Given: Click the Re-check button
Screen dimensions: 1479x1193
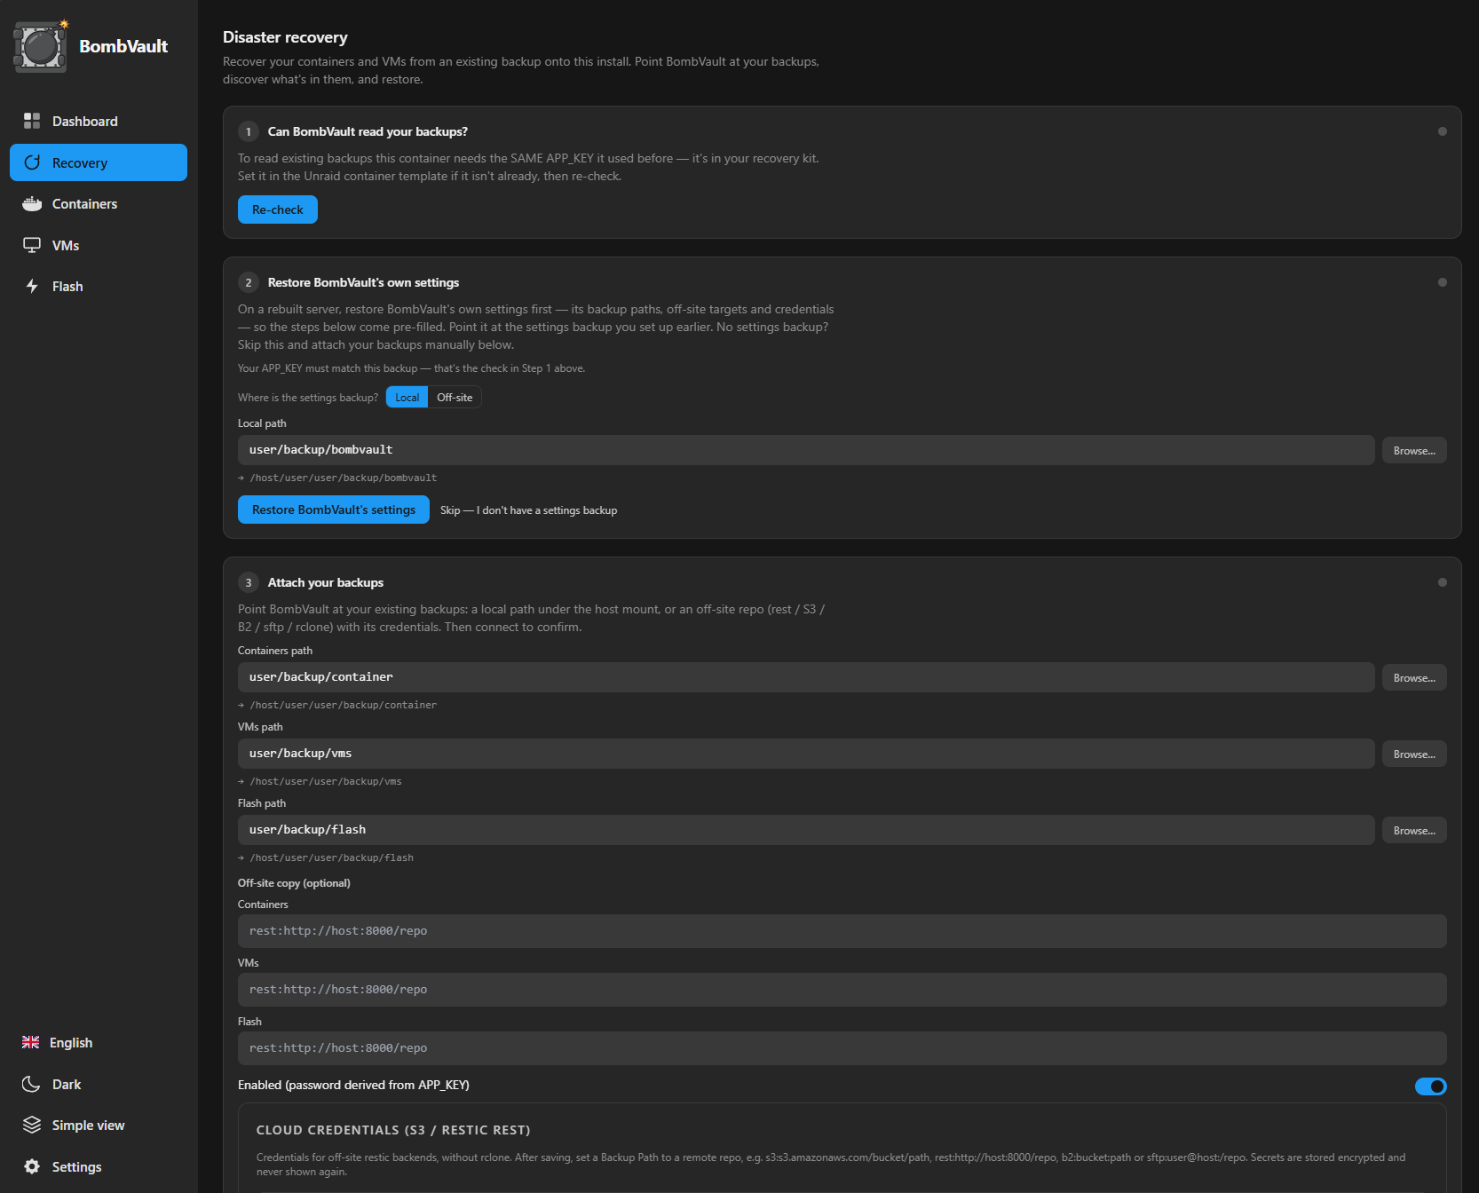Looking at the screenshot, I should (x=278, y=209).
